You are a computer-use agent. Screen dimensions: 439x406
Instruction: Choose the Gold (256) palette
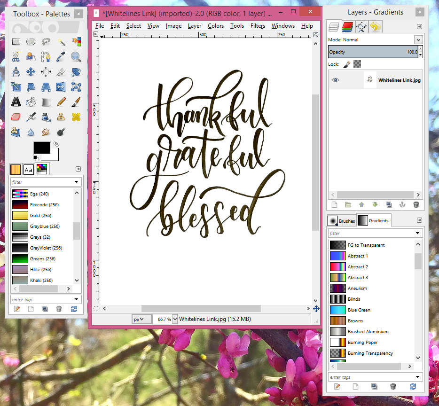pyautogui.click(x=41, y=216)
